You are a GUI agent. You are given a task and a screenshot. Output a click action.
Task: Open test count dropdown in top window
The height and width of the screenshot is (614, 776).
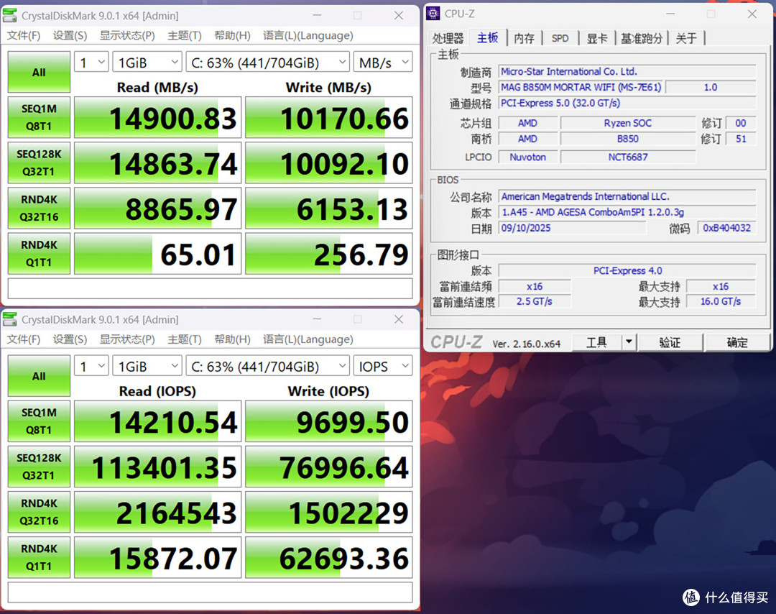tap(91, 63)
